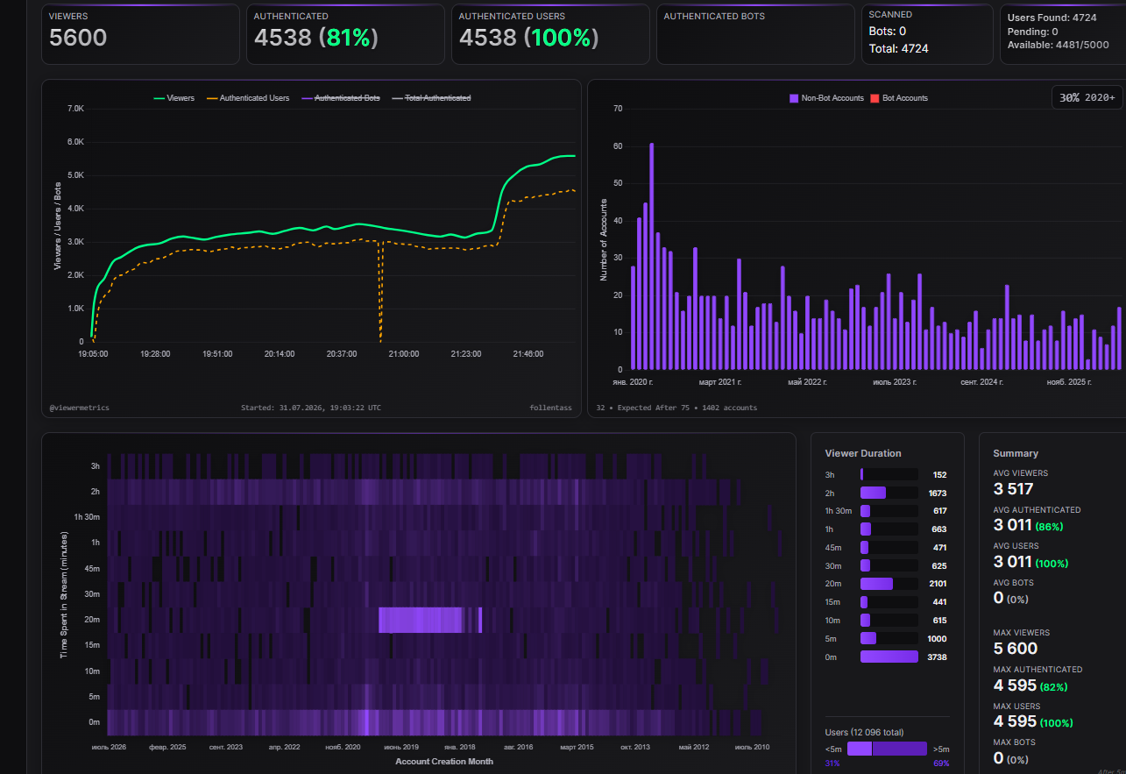The width and height of the screenshot is (1126, 774).
Task: Select the 0m duration bar showing 3738
Action: (x=889, y=657)
